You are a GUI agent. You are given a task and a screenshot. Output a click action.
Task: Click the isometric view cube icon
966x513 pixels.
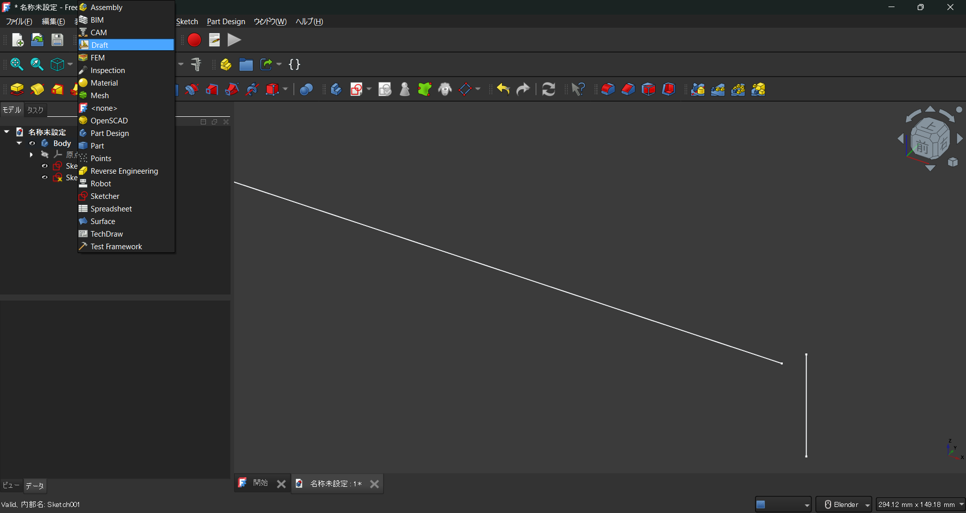coord(57,64)
